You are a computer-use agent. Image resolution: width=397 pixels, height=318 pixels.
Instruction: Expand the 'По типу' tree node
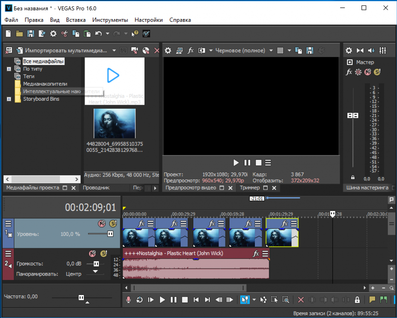click(x=9, y=69)
